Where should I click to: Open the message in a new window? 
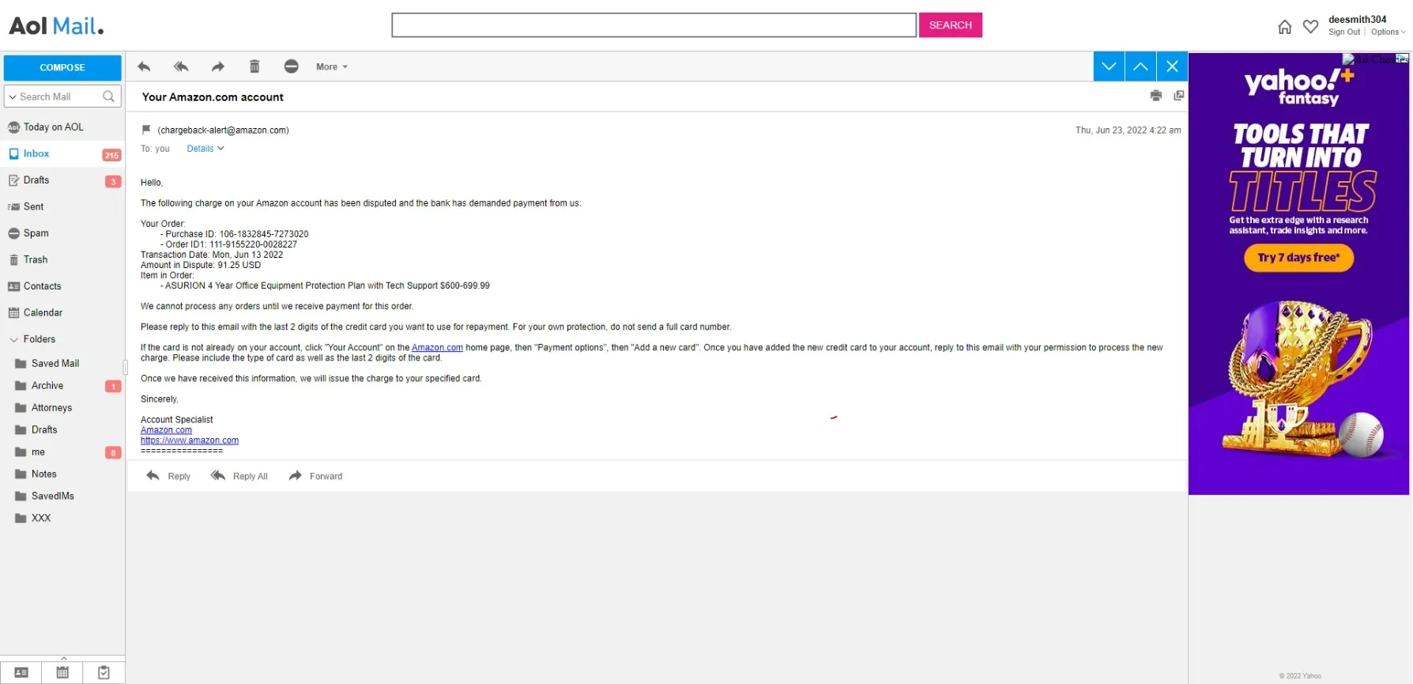point(1178,96)
